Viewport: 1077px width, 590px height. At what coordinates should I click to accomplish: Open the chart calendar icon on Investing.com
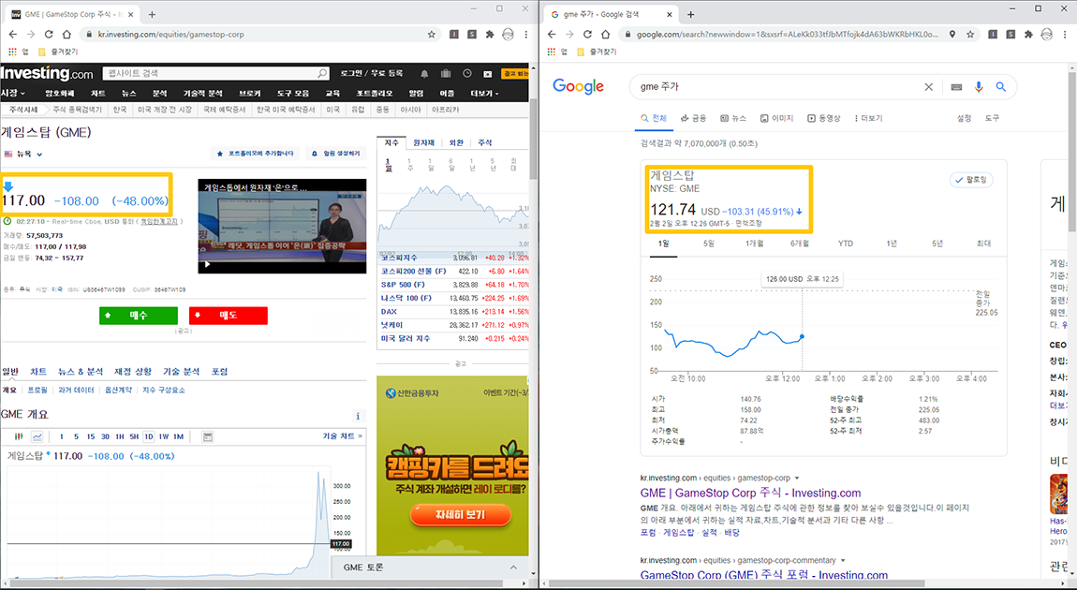tap(208, 436)
